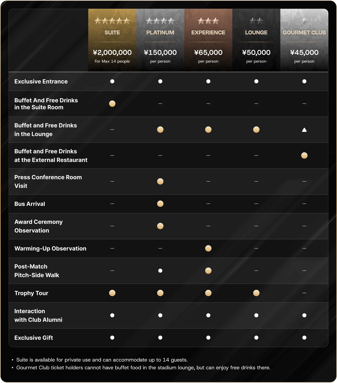Click Platinum's gold dot for Bus Arrival

pos(160,204)
